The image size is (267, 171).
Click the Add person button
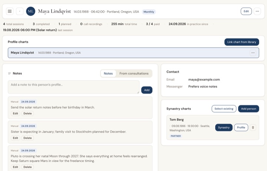point(248,109)
